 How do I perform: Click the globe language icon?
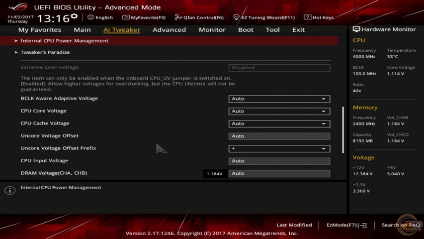pos(90,17)
